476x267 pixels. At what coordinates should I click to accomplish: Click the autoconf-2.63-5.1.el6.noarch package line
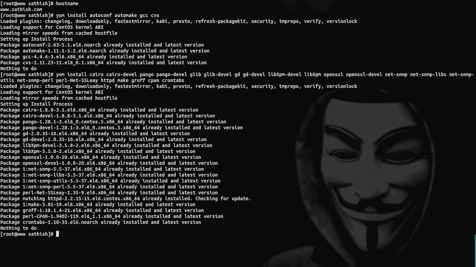(102, 45)
